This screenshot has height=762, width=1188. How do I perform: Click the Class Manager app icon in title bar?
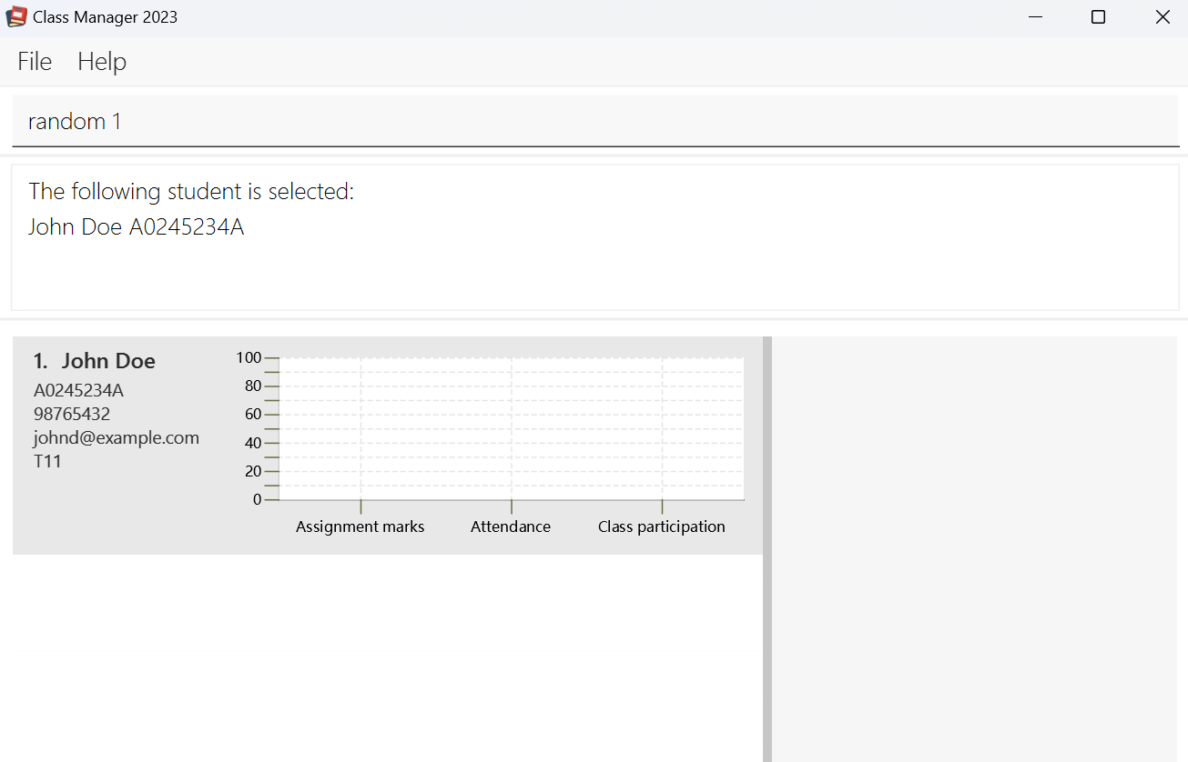16,16
